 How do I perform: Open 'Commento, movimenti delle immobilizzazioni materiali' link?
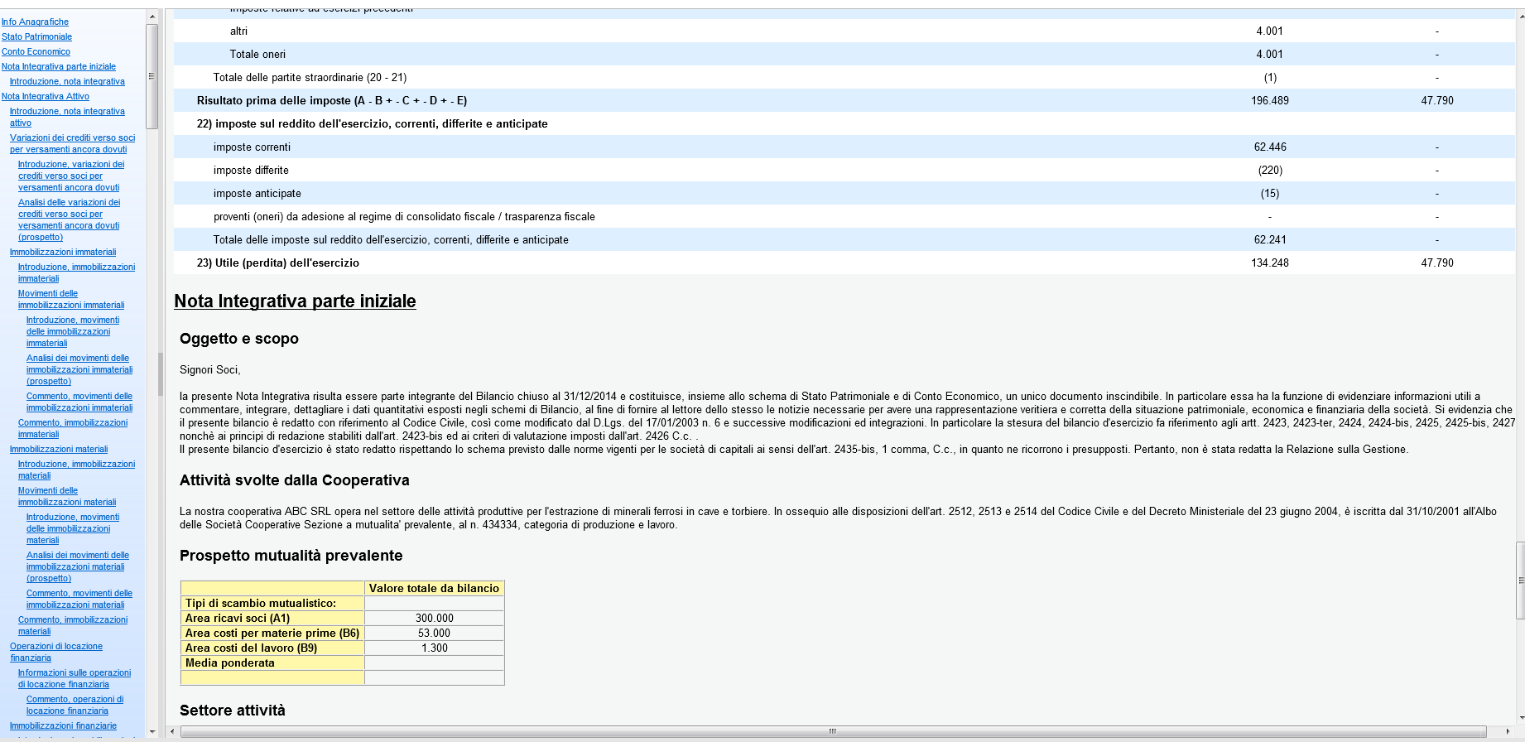point(79,599)
